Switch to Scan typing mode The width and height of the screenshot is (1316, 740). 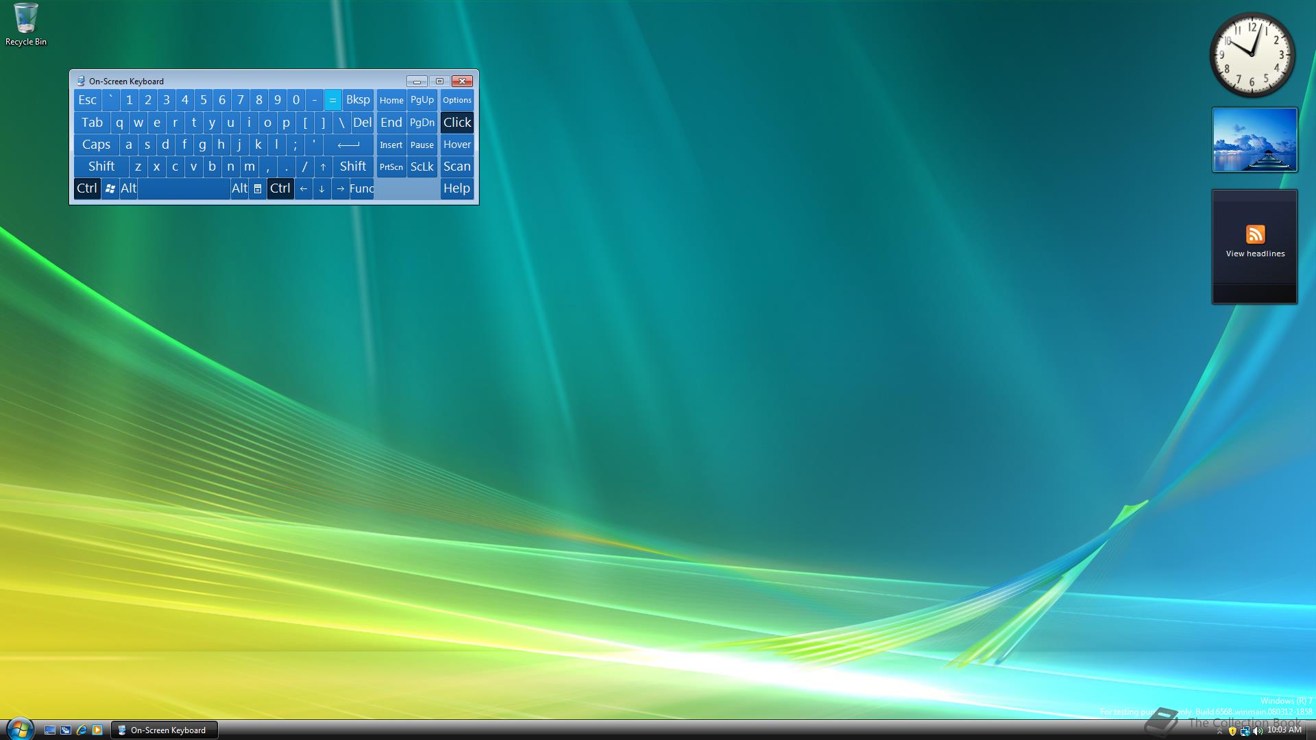click(x=457, y=166)
